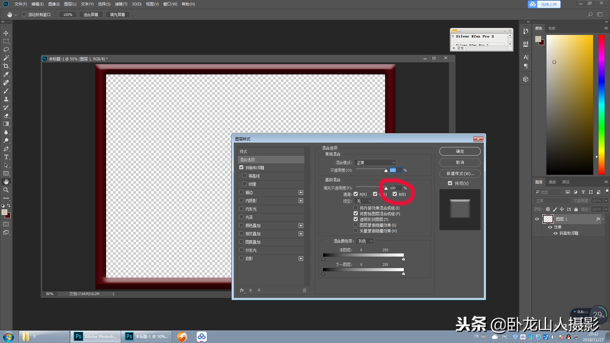The height and width of the screenshot is (343, 610).
Task: Open the 混合颜色带 gray dropdown
Action: point(364,241)
